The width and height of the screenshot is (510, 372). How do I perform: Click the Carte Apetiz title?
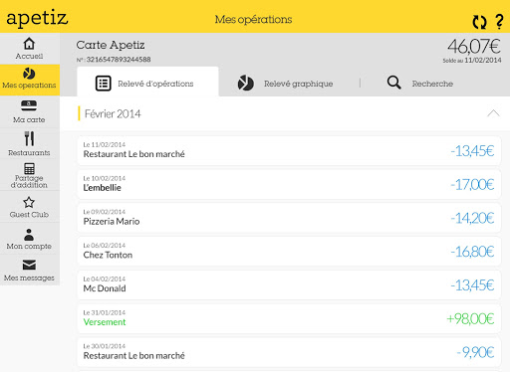pos(111,45)
